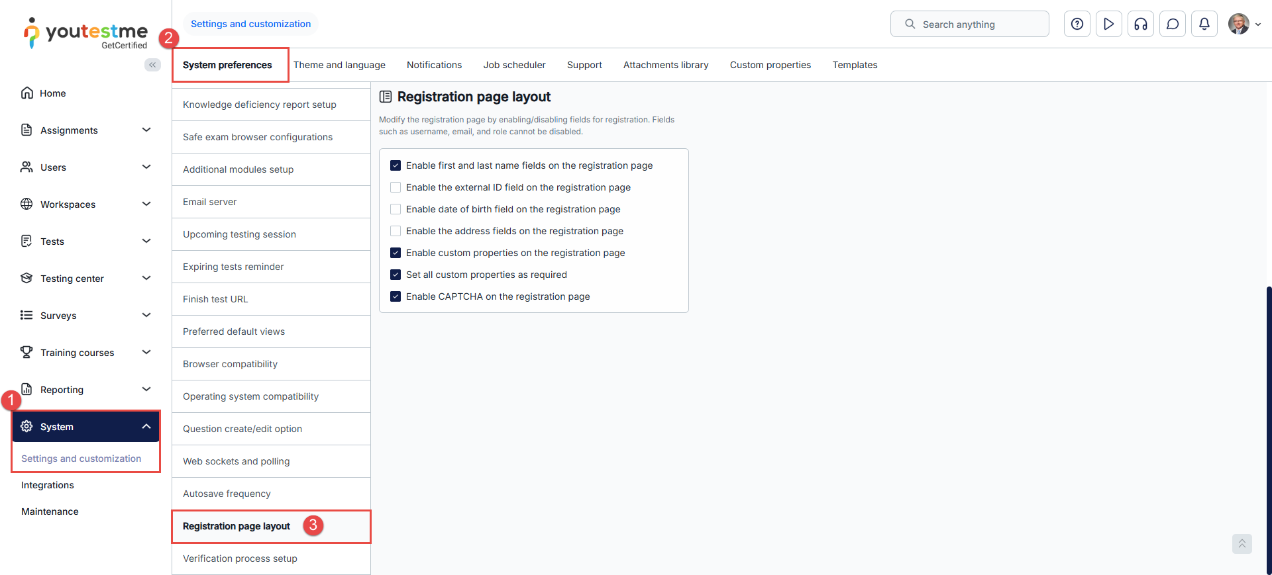Switch to the Theme and language tab
The width and height of the screenshot is (1272, 575).
(339, 65)
